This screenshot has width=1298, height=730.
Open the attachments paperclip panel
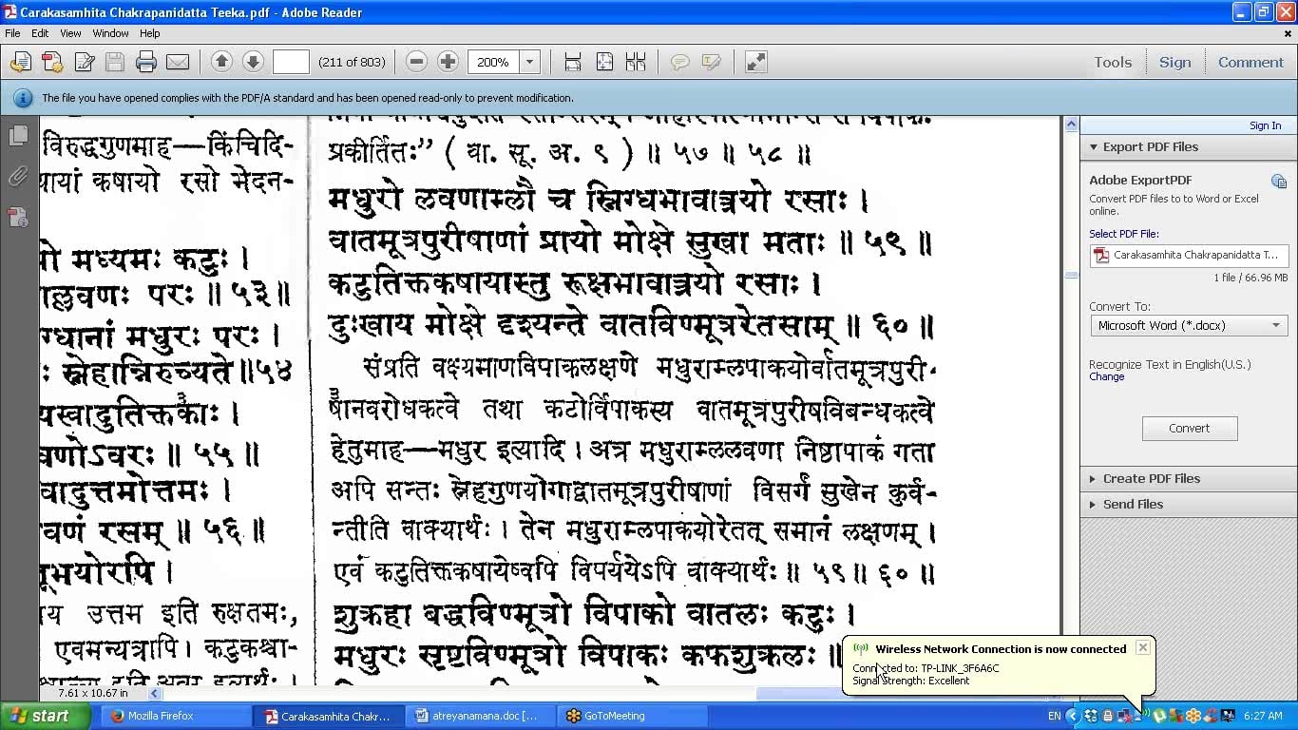pyautogui.click(x=18, y=177)
